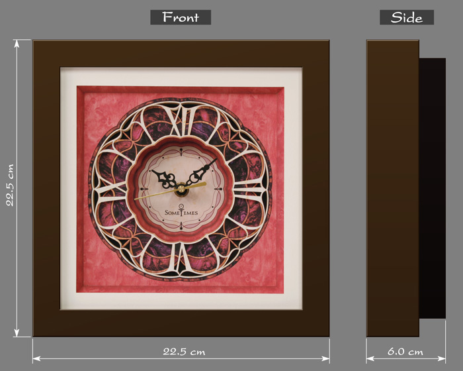Click the gold second hand
This screenshot has width=463, height=371.
click(x=171, y=191)
